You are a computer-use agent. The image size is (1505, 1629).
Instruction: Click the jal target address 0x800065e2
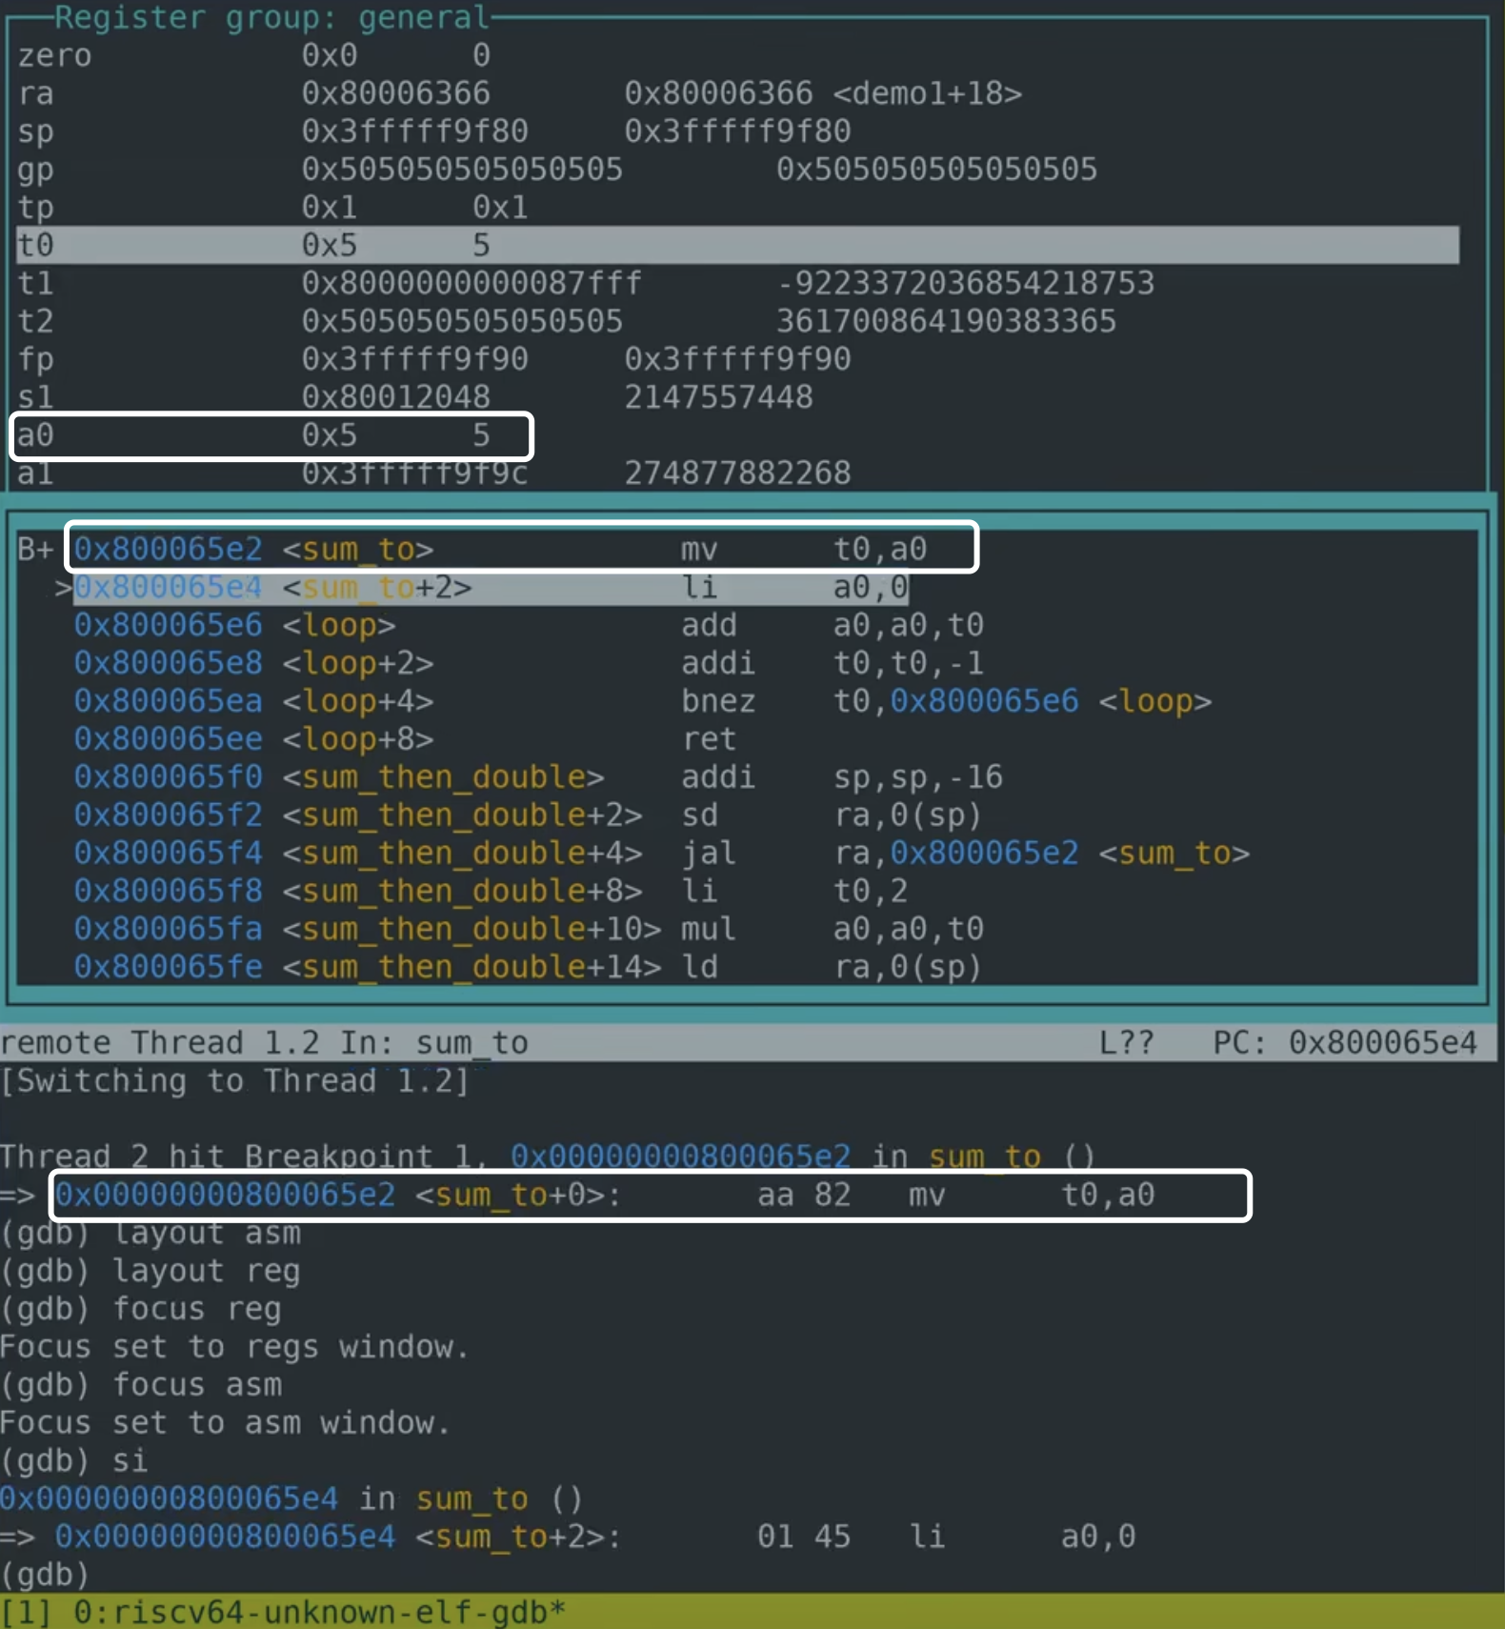[984, 854]
